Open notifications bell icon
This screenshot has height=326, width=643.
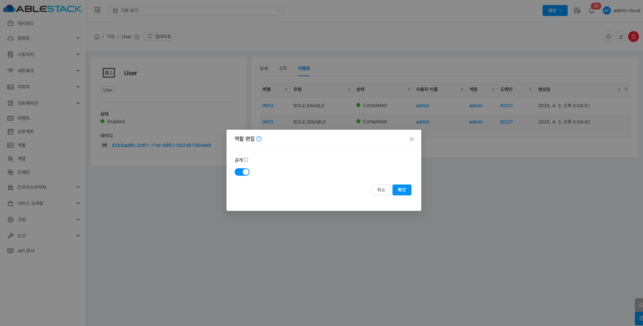click(x=592, y=10)
